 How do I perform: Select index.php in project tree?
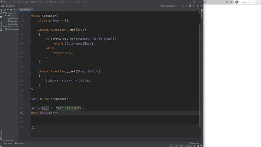13,24
